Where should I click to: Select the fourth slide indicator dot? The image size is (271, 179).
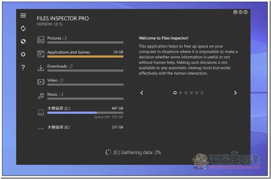tap(191, 93)
